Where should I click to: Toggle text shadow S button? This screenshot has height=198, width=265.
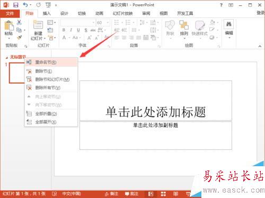(x=86, y=30)
